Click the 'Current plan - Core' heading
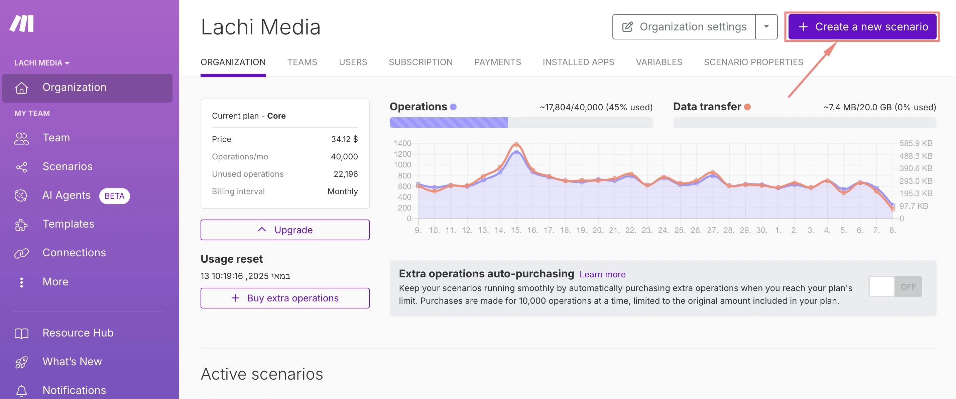 click(249, 116)
